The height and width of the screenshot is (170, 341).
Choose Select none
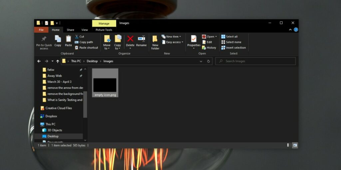point(231,42)
